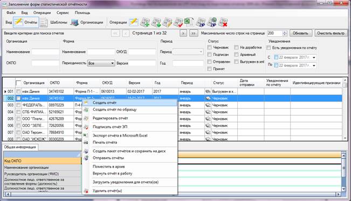Image resolution: width=351 pixels, height=201 pixels.
Task: Click the Excel export toolbar icon
Action: (189, 22)
